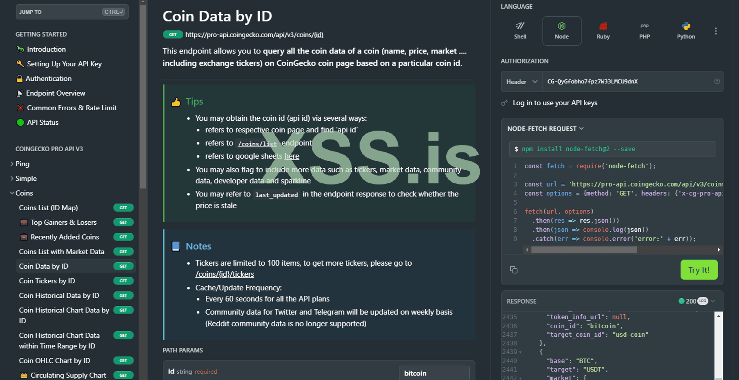Open the Node-Fetch Request library dropdown

click(545, 129)
